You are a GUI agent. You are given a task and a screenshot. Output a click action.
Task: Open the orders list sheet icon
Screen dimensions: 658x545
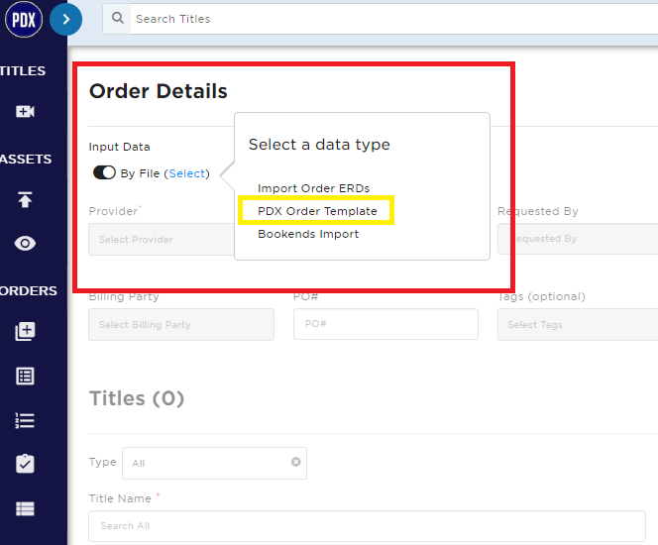tap(25, 376)
